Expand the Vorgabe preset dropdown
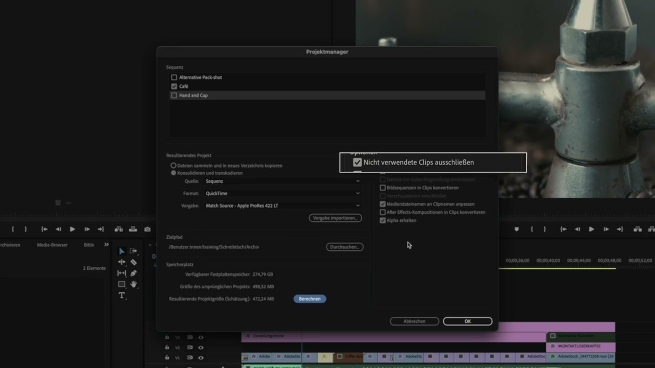Screen dimensions: 655x368 point(282,206)
